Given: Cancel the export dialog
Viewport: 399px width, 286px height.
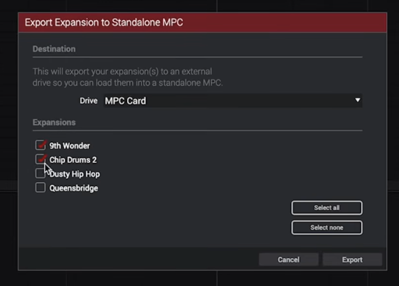Looking at the screenshot, I should point(288,259).
